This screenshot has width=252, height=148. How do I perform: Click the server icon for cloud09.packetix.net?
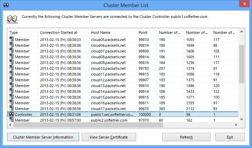[12, 62]
